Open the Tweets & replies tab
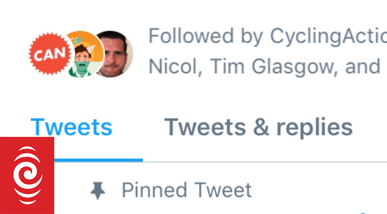387x214 pixels. coord(258,127)
